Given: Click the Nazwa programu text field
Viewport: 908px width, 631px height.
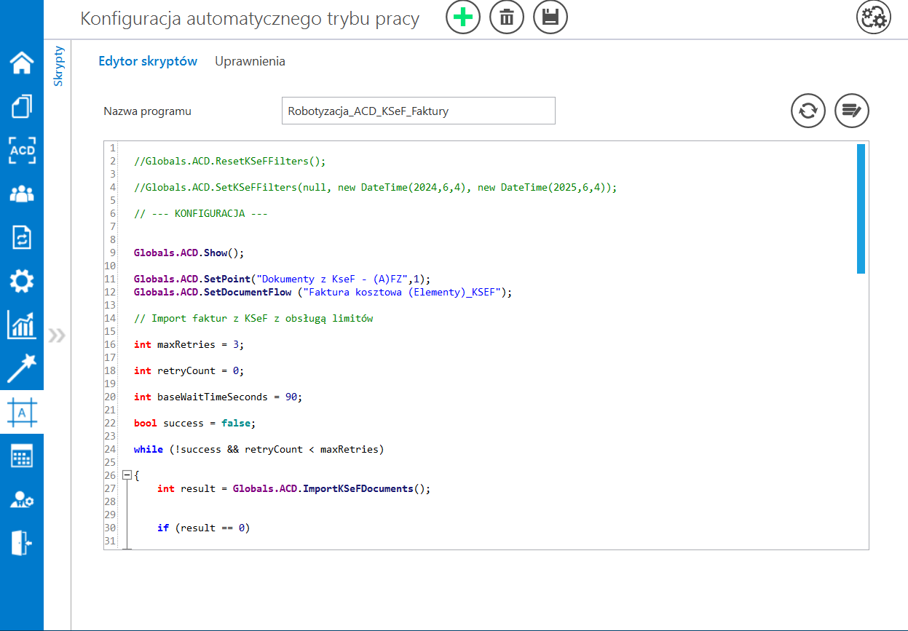Looking at the screenshot, I should [418, 111].
